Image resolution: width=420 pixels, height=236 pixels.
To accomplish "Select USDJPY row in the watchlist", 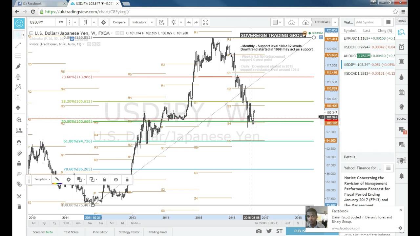I will [368, 65].
